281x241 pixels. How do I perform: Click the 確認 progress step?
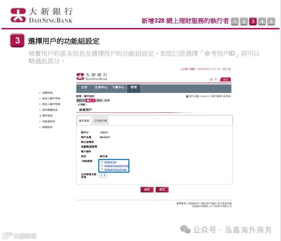click(99, 100)
